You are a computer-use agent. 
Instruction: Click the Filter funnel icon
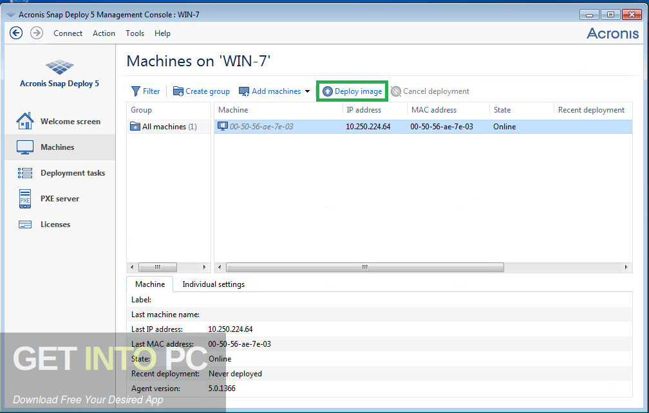136,91
